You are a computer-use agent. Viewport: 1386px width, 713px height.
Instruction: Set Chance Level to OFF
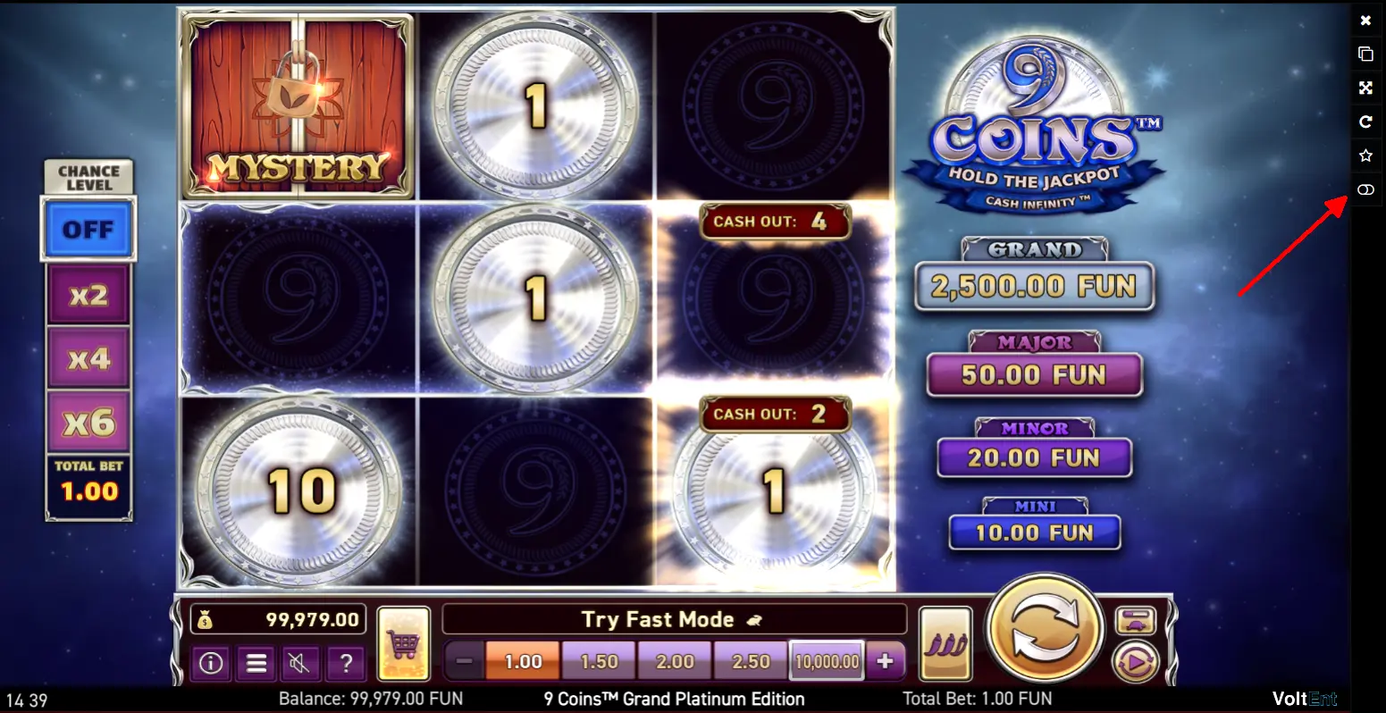point(88,229)
